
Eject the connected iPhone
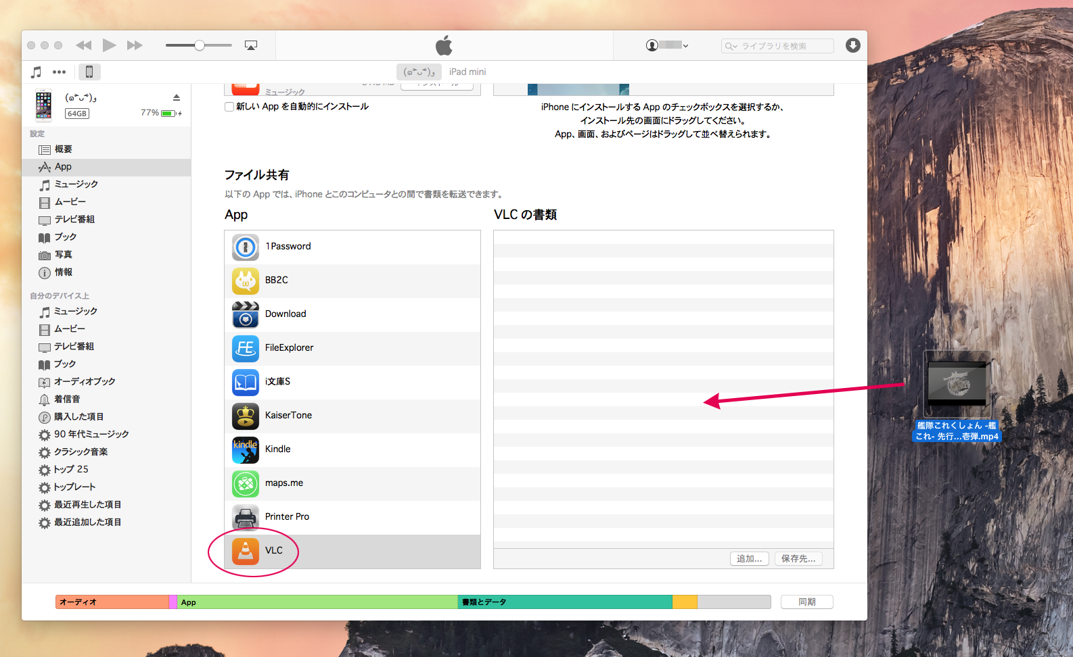(177, 97)
